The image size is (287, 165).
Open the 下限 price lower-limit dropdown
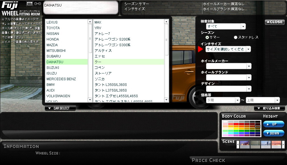(x=223, y=100)
